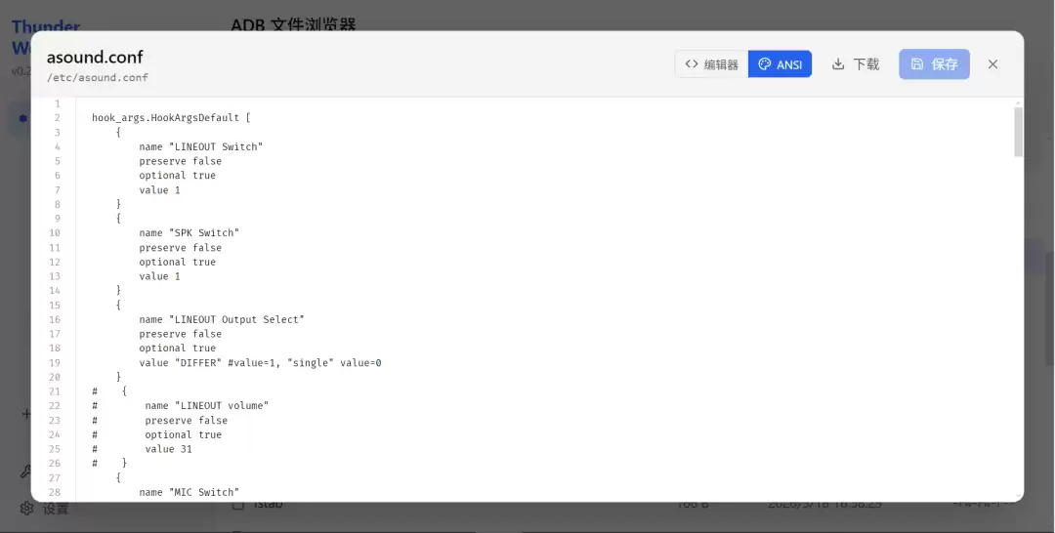Click the wrench icon in the sidebar
Image resolution: width=1055 pixels, height=533 pixels.
[26, 471]
